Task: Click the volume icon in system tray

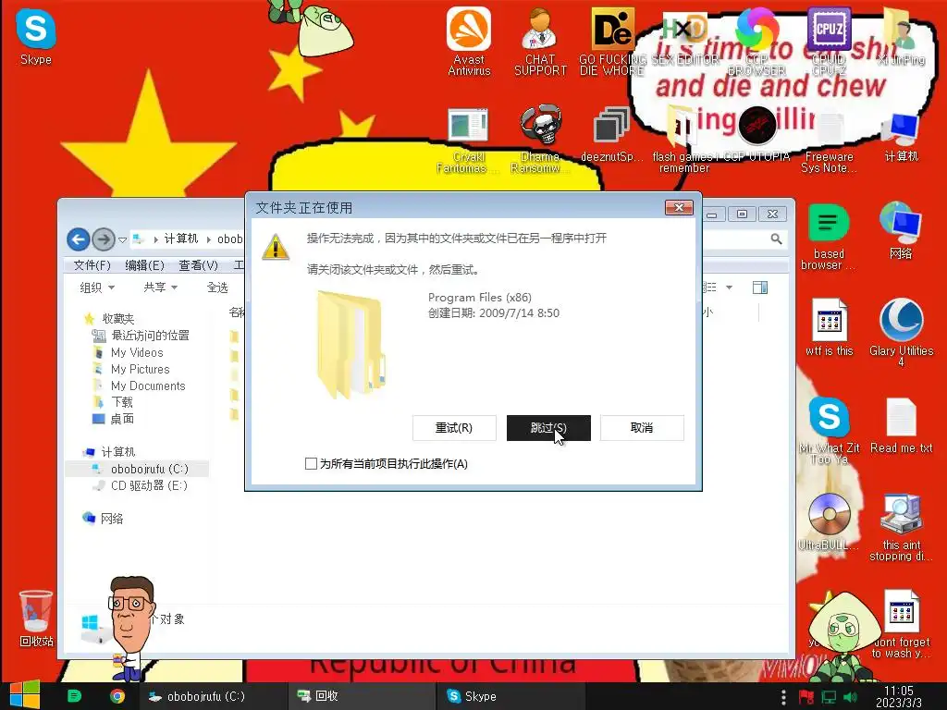Action: 850,697
